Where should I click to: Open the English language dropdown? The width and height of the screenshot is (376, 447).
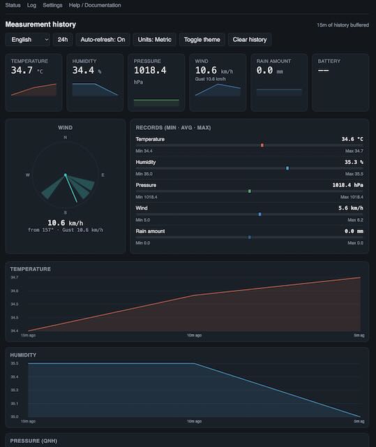pyautogui.click(x=28, y=40)
